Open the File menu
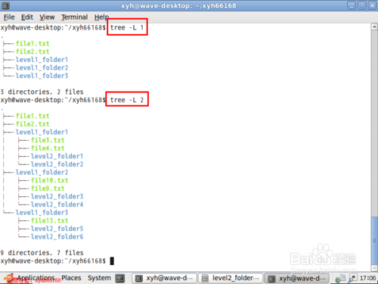This screenshot has height=284, width=378. tap(9, 17)
